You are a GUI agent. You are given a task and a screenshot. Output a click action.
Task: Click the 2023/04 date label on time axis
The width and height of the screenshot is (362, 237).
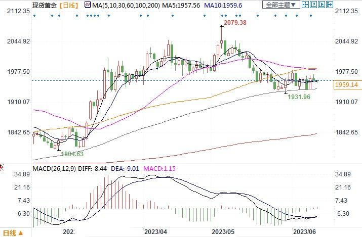pos(155,231)
